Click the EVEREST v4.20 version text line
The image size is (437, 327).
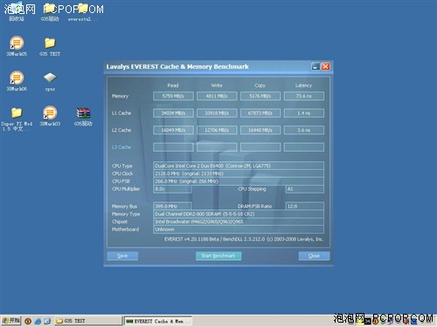coord(244,239)
